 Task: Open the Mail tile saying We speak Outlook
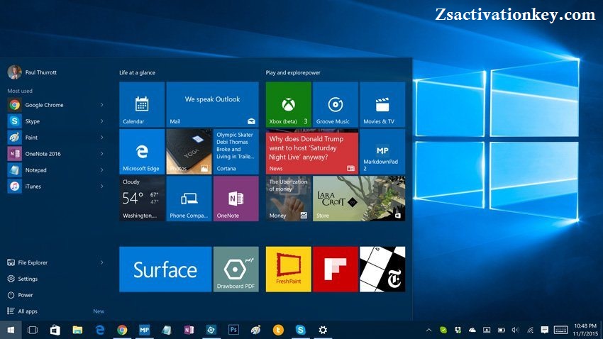pyautogui.click(x=212, y=104)
